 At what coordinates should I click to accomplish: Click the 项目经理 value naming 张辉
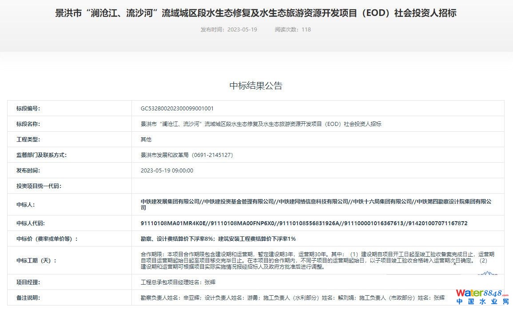coord(178,282)
